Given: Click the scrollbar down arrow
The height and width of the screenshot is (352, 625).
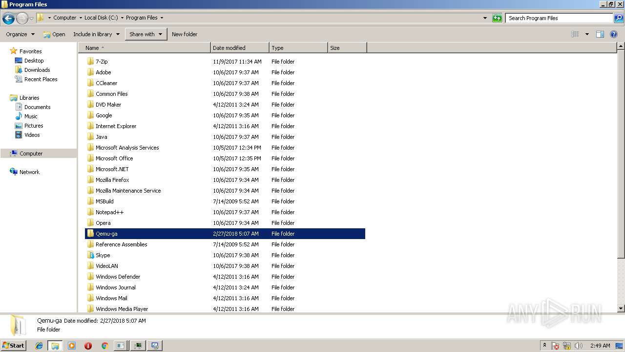Looking at the screenshot, I should click(x=621, y=308).
